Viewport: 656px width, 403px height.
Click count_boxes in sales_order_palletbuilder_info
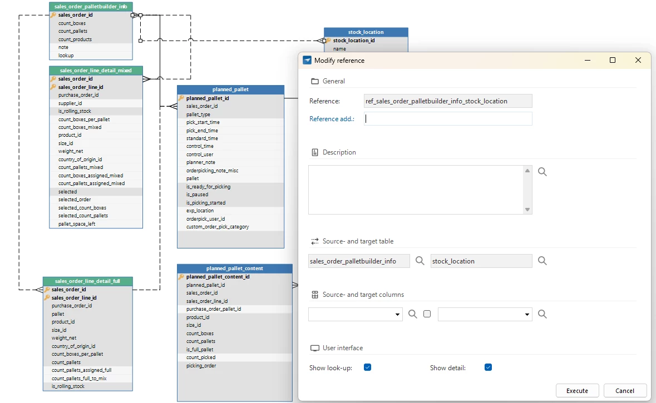tap(72, 23)
